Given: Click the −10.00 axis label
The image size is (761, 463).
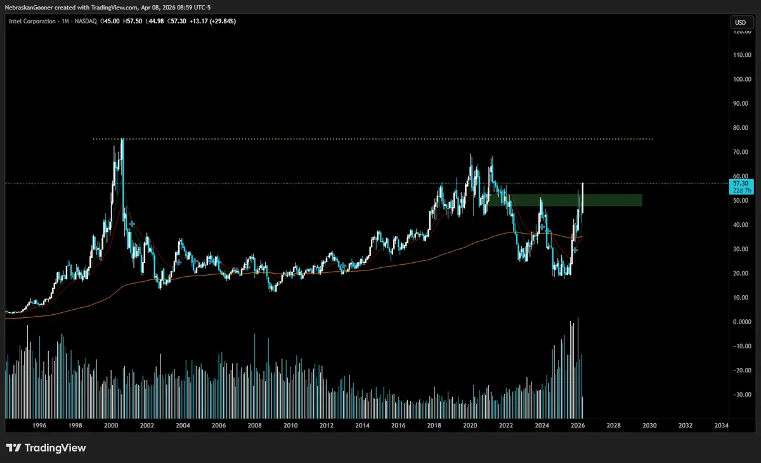Looking at the screenshot, I should click(741, 346).
